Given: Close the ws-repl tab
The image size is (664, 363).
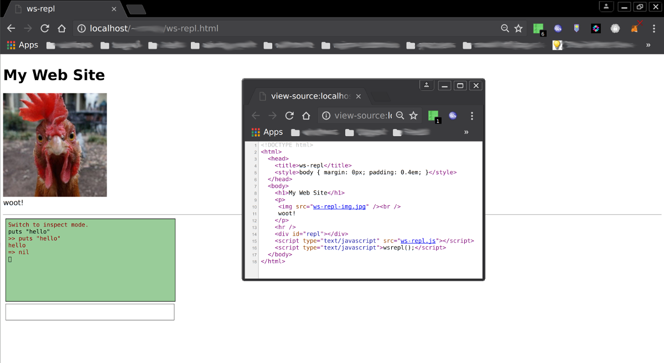Looking at the screenshot, I should pos(115,9).
